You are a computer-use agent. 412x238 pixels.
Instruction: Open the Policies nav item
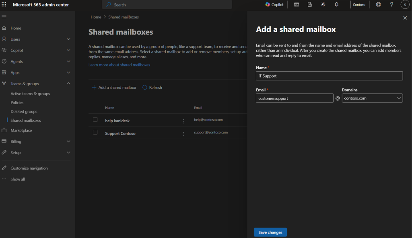(x=17, y=103)
